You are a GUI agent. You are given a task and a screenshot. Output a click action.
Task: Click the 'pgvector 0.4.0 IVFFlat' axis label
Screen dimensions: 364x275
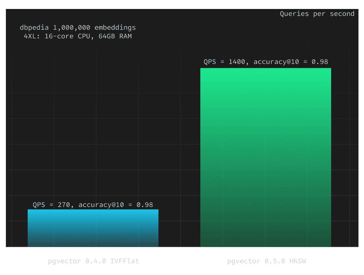click(x=93, y=261)
